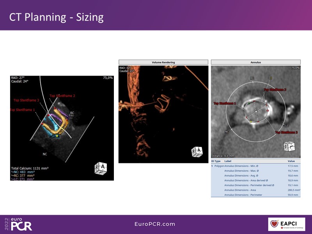Select the Volume Rendering panel header
312x234 pixels.
coord(163,62)
